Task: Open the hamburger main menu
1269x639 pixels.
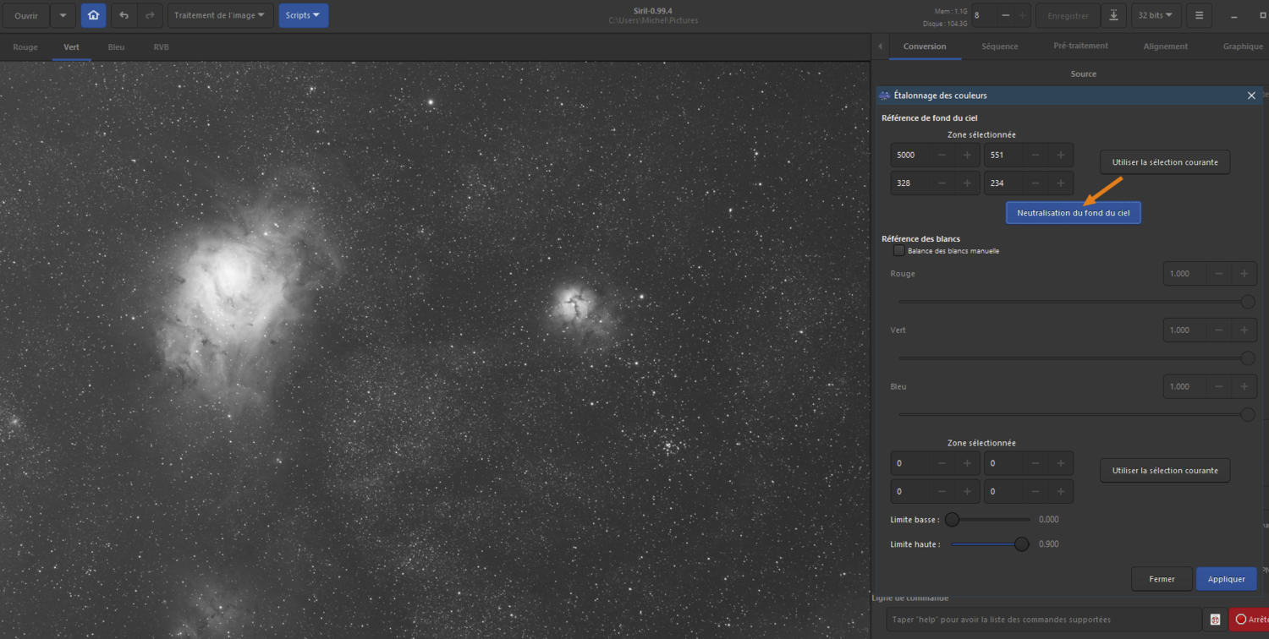Action: [x=1199, y=15]
